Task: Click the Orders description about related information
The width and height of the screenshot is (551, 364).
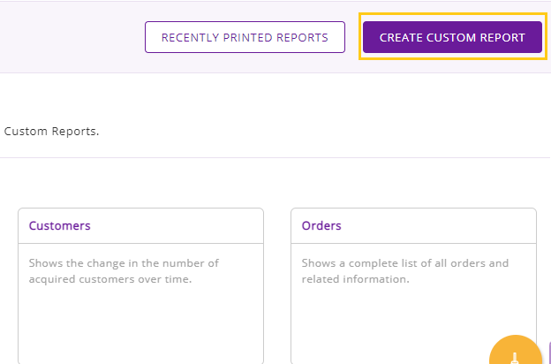Action: click(405, 271)
